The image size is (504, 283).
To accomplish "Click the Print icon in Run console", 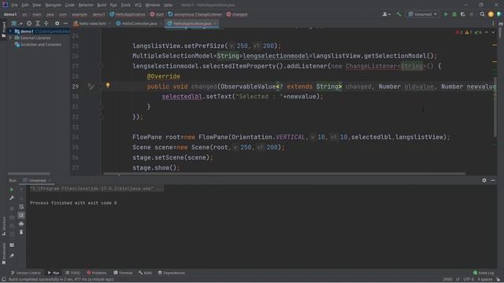I will click(21, 223).
